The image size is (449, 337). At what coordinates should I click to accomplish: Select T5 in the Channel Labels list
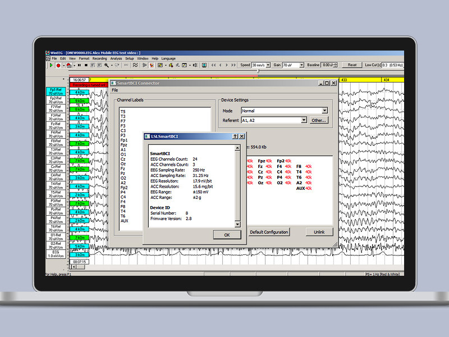(x=123, y=112)
